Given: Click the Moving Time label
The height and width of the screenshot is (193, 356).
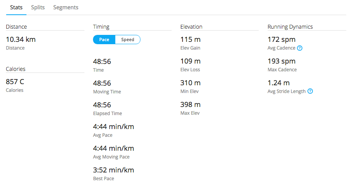Looking at the screenshot, I should [x=107, y=92].
